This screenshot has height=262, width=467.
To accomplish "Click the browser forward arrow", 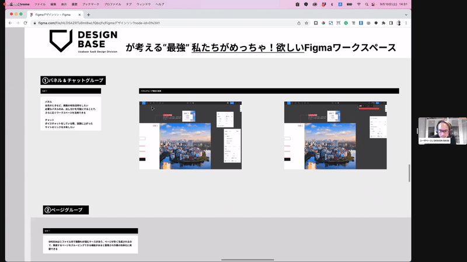I will click(x=18, y=23).
